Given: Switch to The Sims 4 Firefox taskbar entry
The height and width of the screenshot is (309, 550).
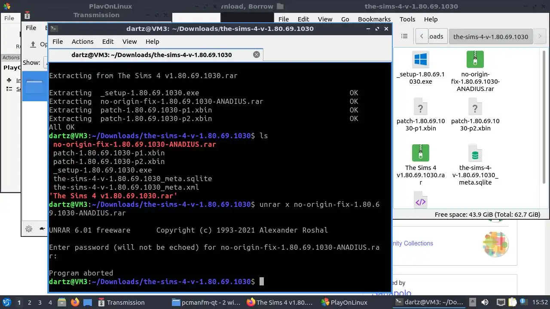Looking at the screenshot, I should [280, 302].
